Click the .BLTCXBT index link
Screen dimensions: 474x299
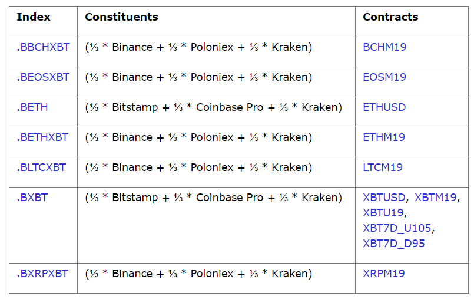click(x=41, y=167)
